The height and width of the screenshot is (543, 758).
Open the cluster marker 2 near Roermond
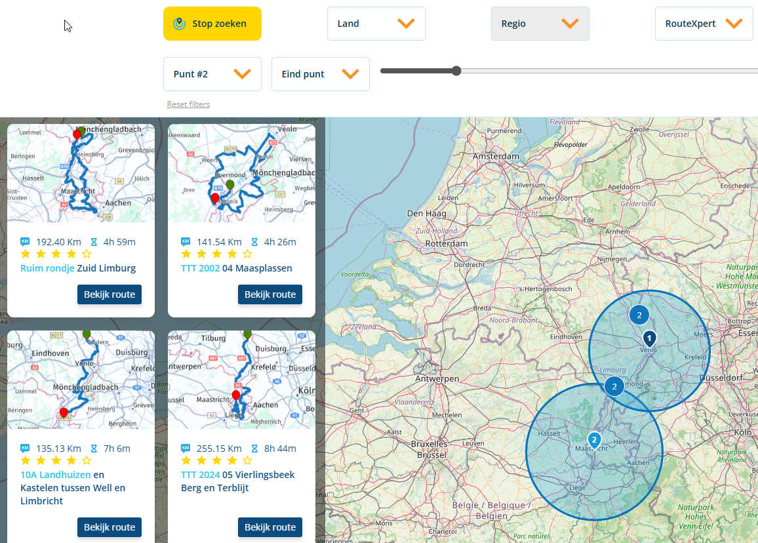614,386
